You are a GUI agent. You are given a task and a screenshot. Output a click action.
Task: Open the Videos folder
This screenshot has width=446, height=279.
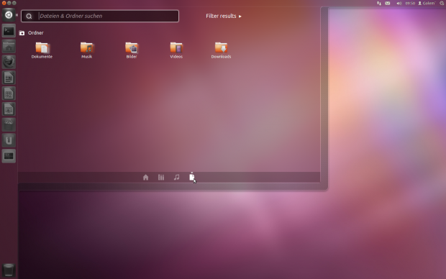[x=176, y=50]
